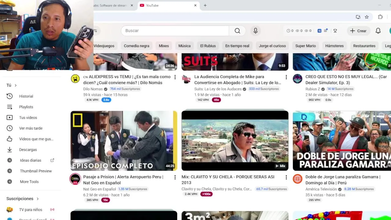Bookmark this page with the star
This screenshot has width=391, height=220.
(x=367, y=17)
